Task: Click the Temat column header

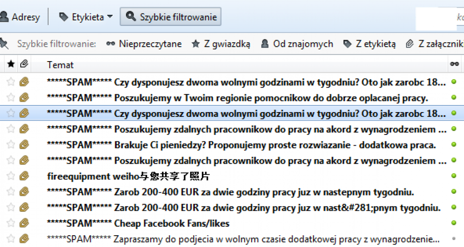Action: tap(60, 64)
